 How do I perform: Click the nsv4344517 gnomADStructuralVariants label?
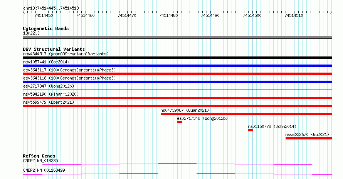click(x=66, y=54)
